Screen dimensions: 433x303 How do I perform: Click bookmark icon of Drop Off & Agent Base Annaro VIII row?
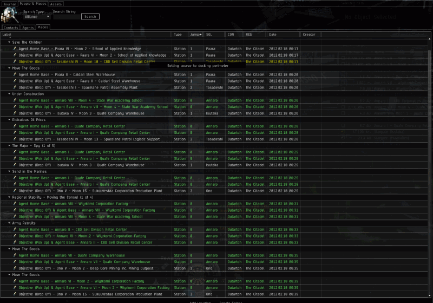[15, 210]
